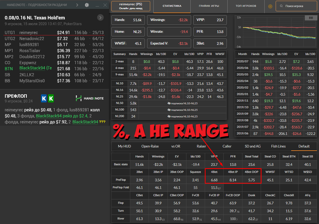Click the PFR 13.8 stat box
319x224 pixels.
(x=210, y=32)
